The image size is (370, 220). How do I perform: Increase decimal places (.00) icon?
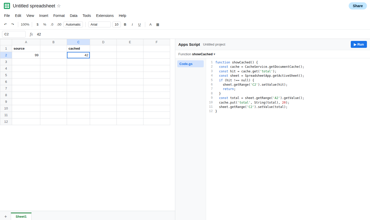coord(59,25)
